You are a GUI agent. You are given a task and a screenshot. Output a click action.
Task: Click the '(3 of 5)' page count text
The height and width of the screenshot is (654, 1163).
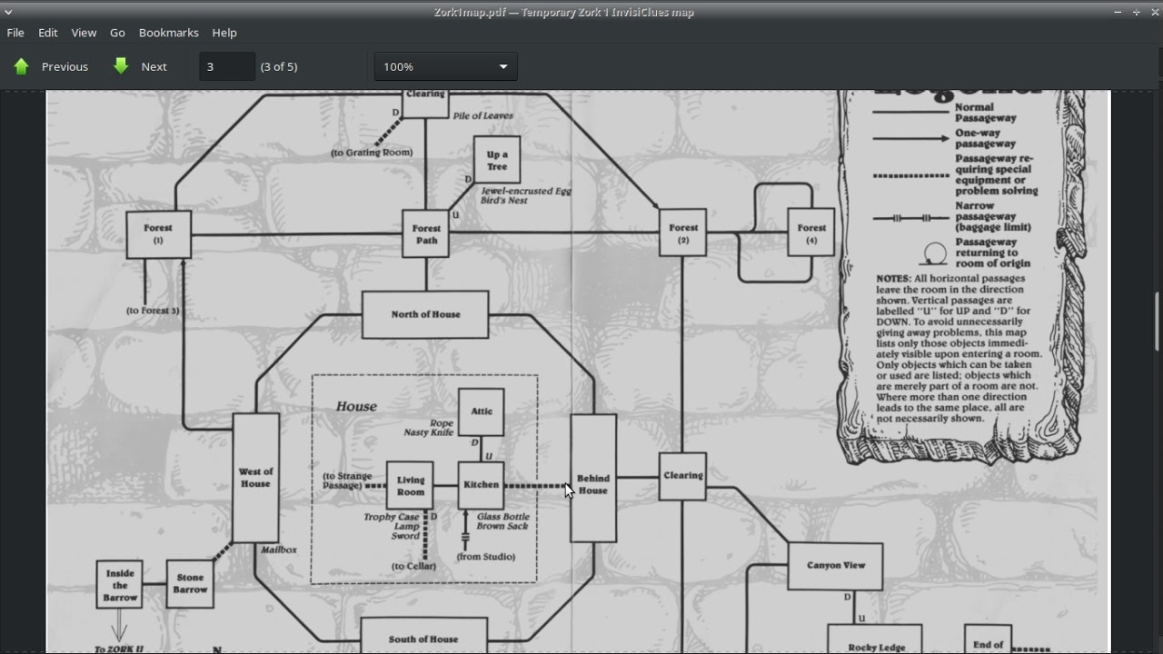coord(279,66)
